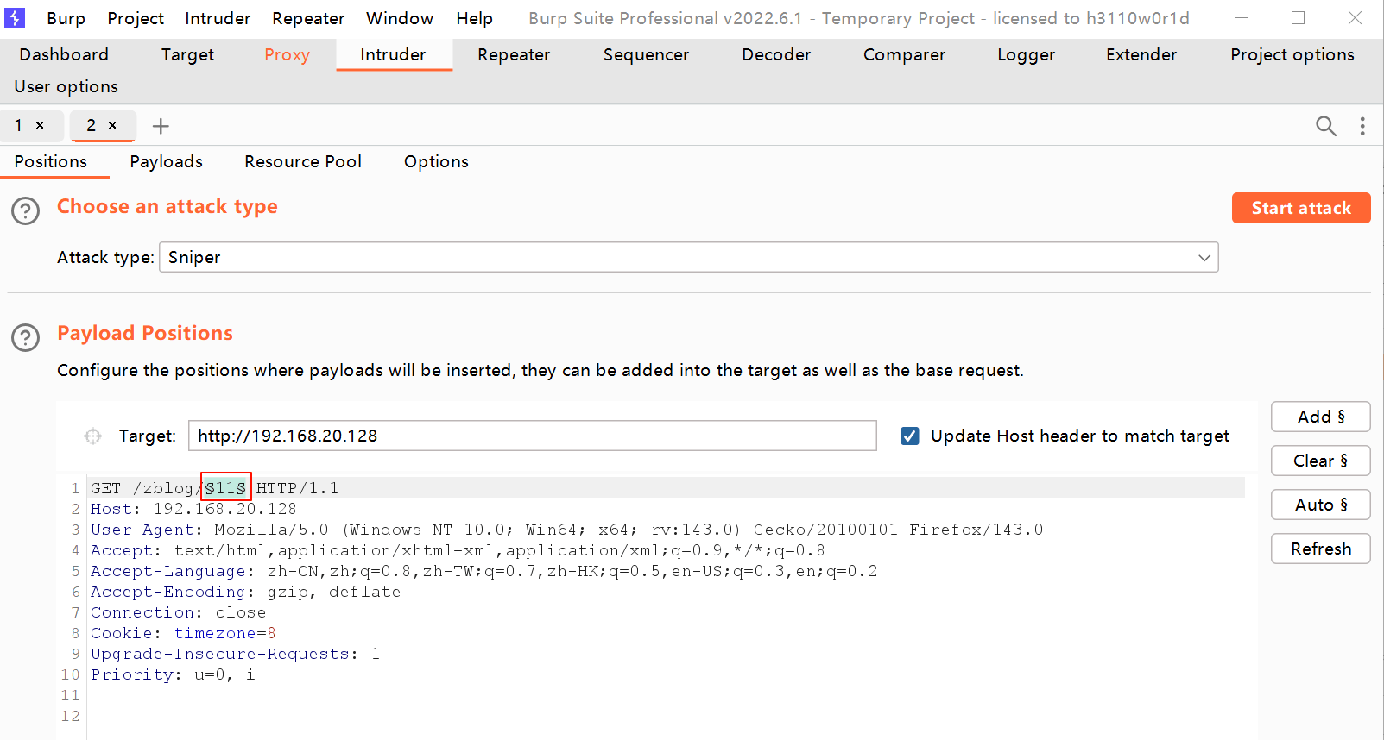1384x740 pixels.
Task: Switch to the Decoder tab
Action: 776,54
